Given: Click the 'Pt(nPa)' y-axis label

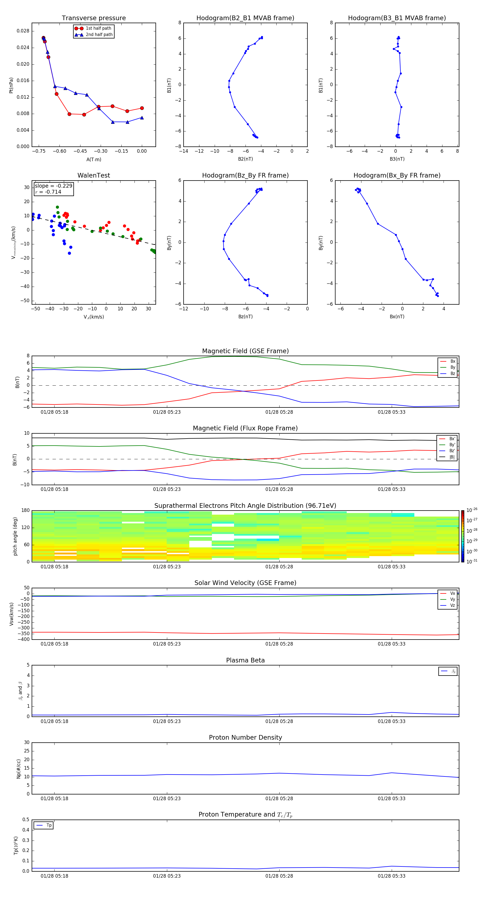Looking at the screenshot, I should (x=11, y=85).
